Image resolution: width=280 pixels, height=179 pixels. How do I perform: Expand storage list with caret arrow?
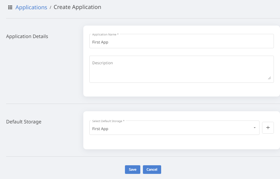pyautogui.click(x=255, y=128)
